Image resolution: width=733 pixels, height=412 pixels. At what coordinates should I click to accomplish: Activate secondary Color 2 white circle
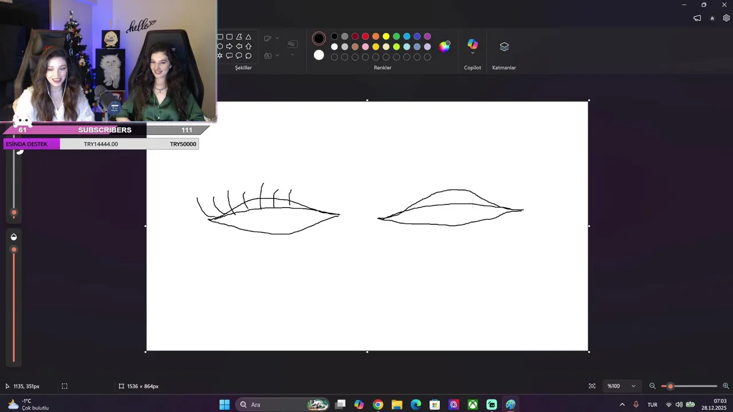click(319, 55)
